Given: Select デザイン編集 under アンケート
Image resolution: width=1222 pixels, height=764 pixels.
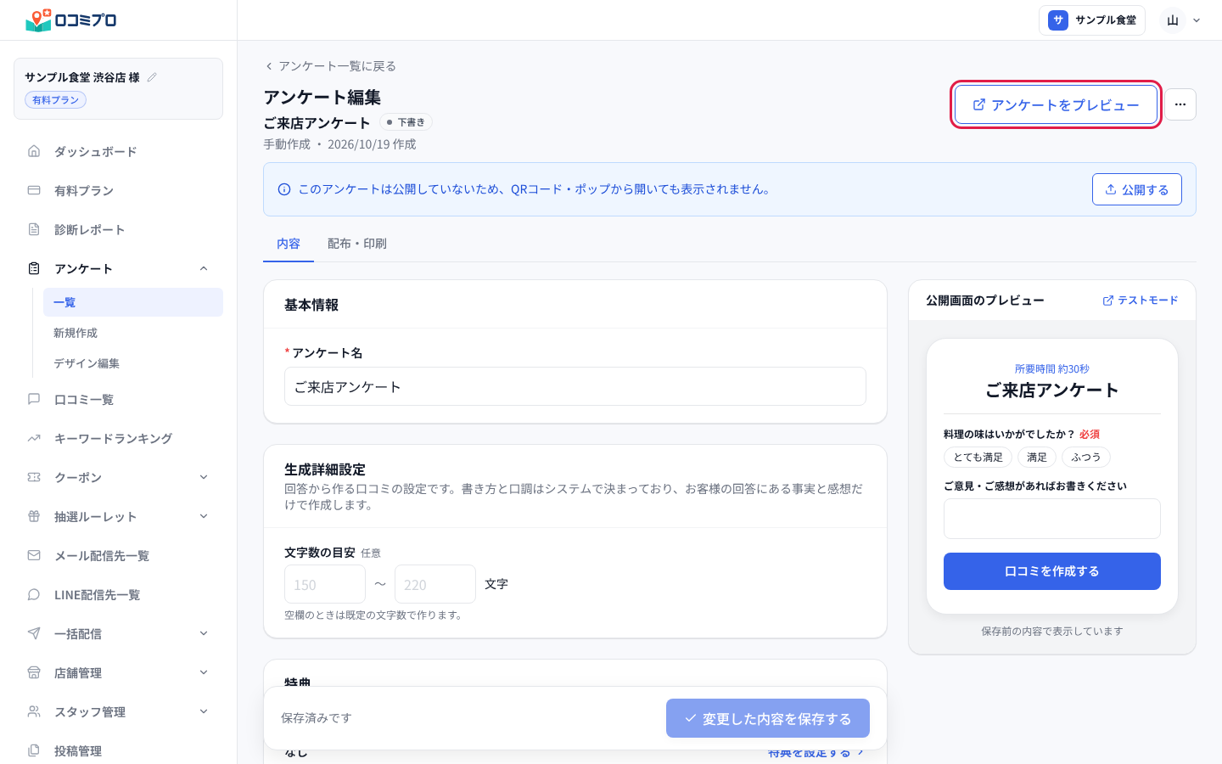Looking at the screenshot, I should click(x=133, y=363).
